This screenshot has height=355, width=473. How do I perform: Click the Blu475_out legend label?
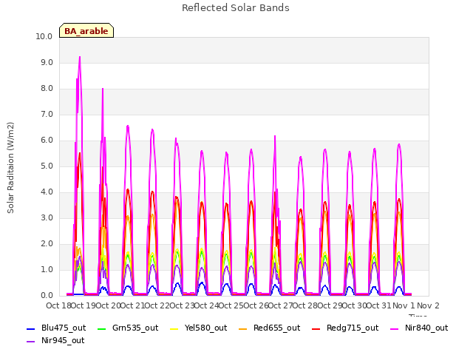coord(64,328)
